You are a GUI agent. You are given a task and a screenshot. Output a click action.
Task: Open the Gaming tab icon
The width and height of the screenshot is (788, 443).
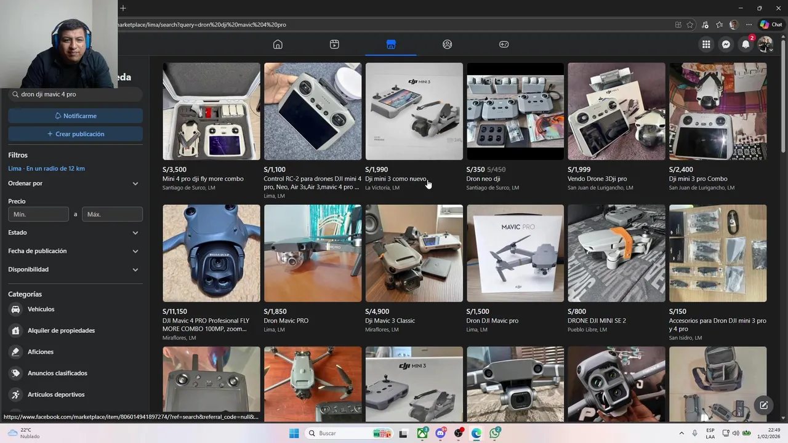tap(504, 44)
